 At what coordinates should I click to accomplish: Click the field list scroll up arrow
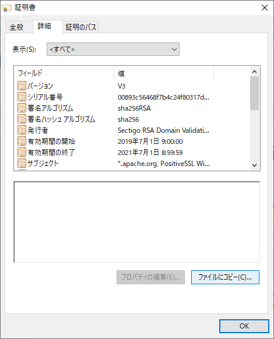tap(255, 72)
